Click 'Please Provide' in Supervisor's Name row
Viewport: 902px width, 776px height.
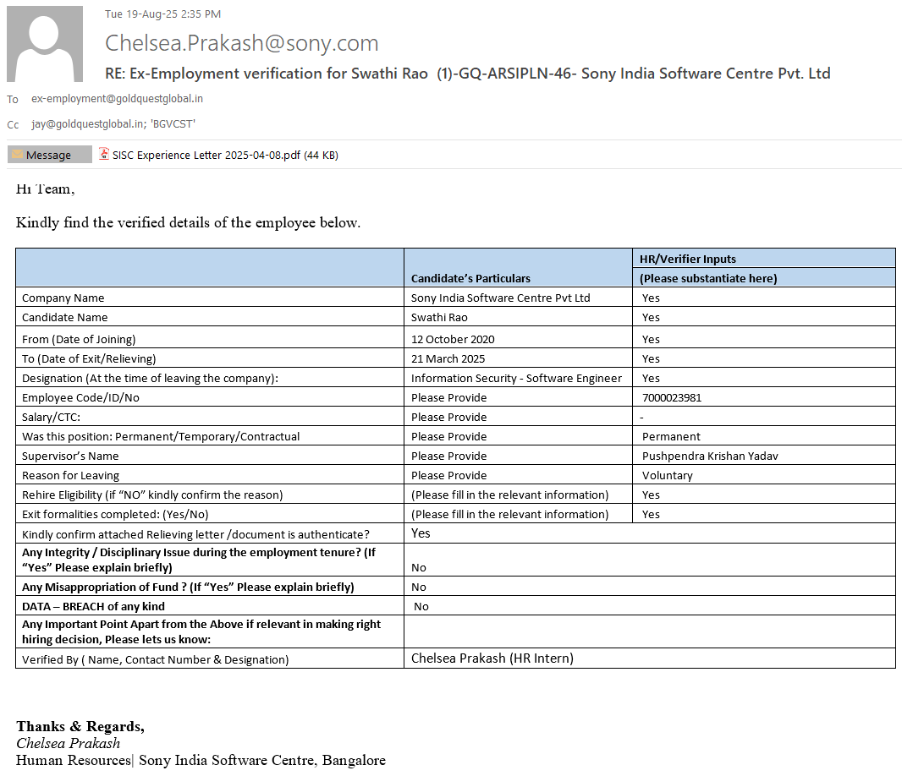point(448,456)
